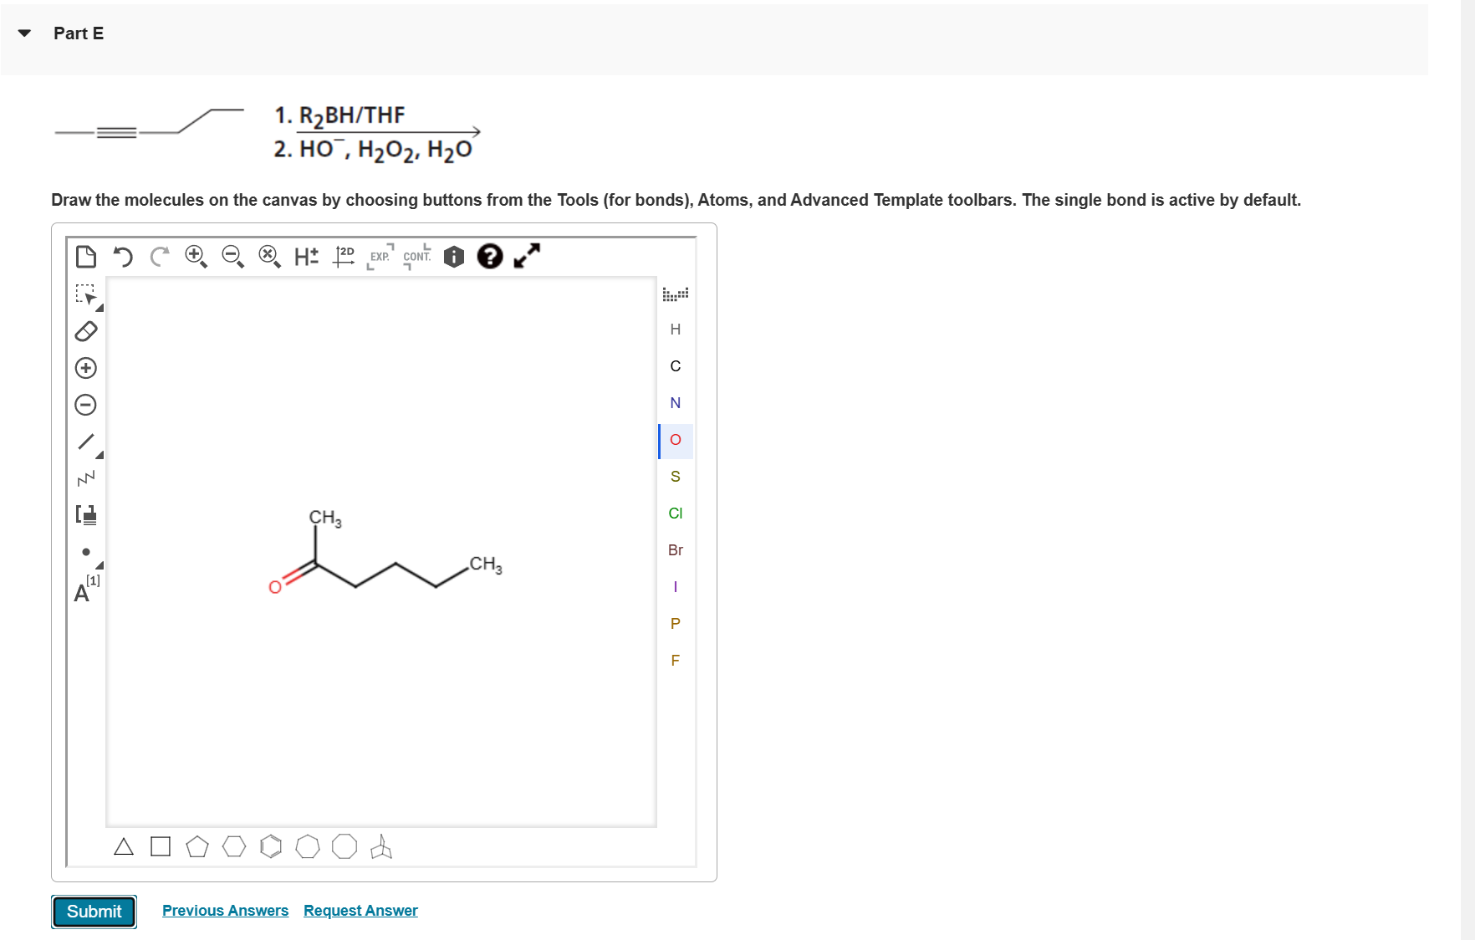Viewport: 1475px width, 940px height.
Task: Click the EXP toolbar item
Action: click(380, 257)
